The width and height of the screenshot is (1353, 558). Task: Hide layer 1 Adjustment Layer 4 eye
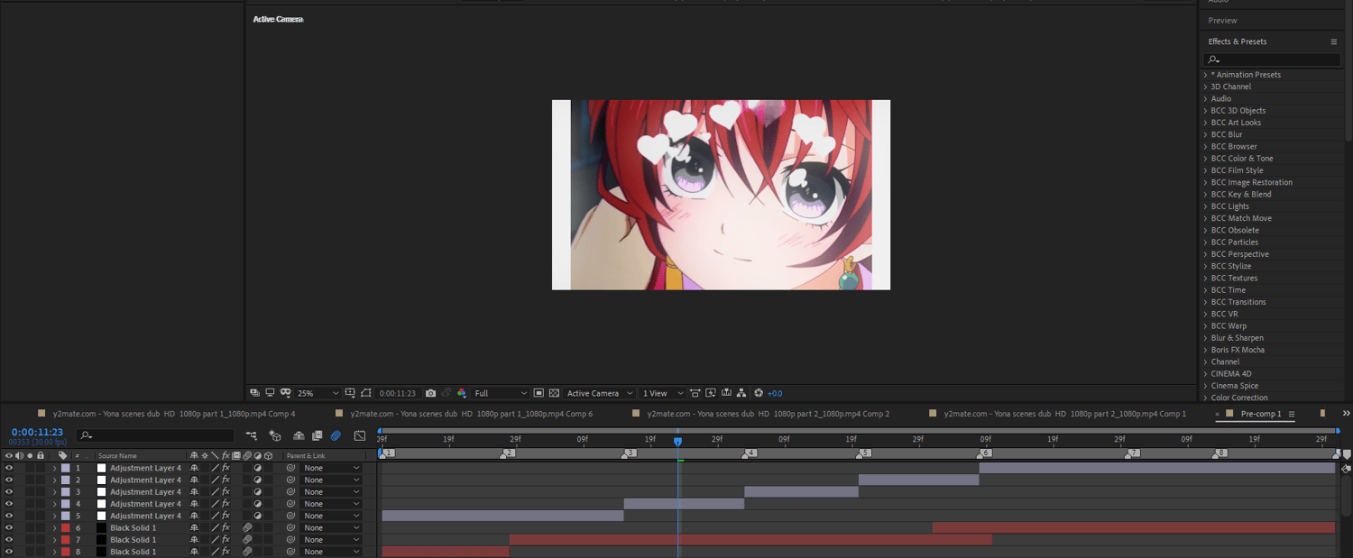9,468
